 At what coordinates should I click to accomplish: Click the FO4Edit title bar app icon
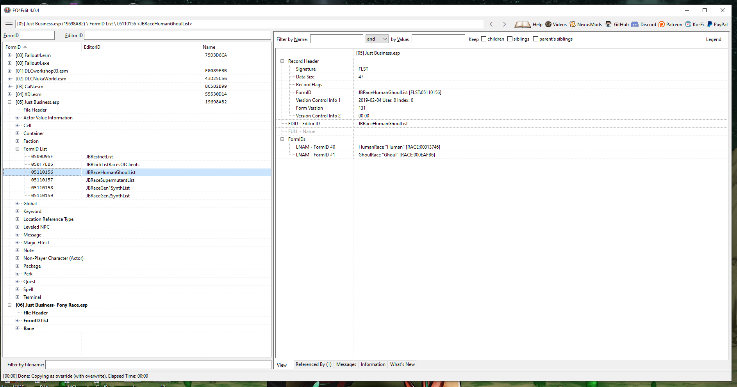pos(7,10)
